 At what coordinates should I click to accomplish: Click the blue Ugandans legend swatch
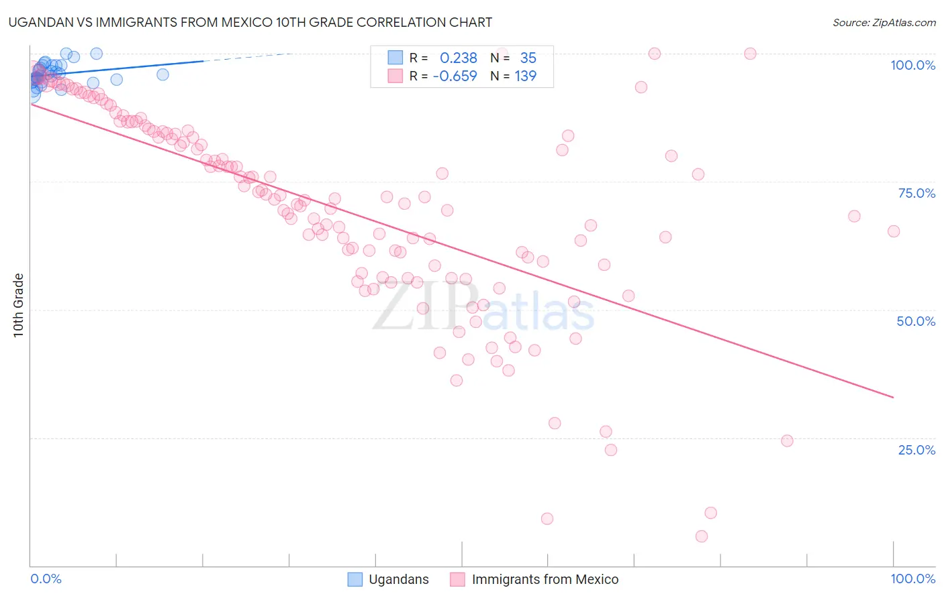coord(355,579)
